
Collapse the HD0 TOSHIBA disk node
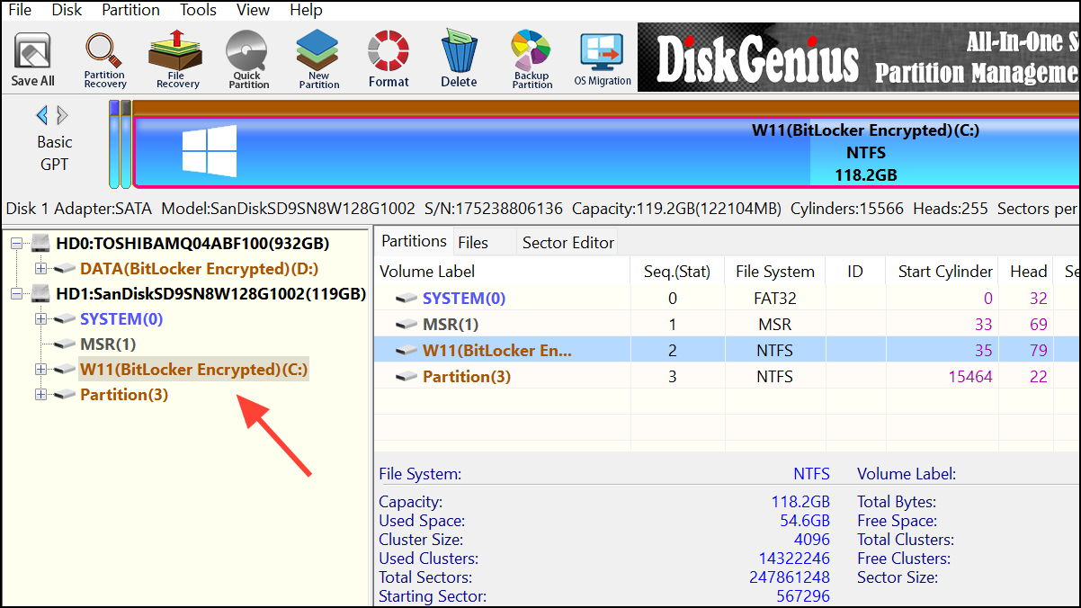17,244
